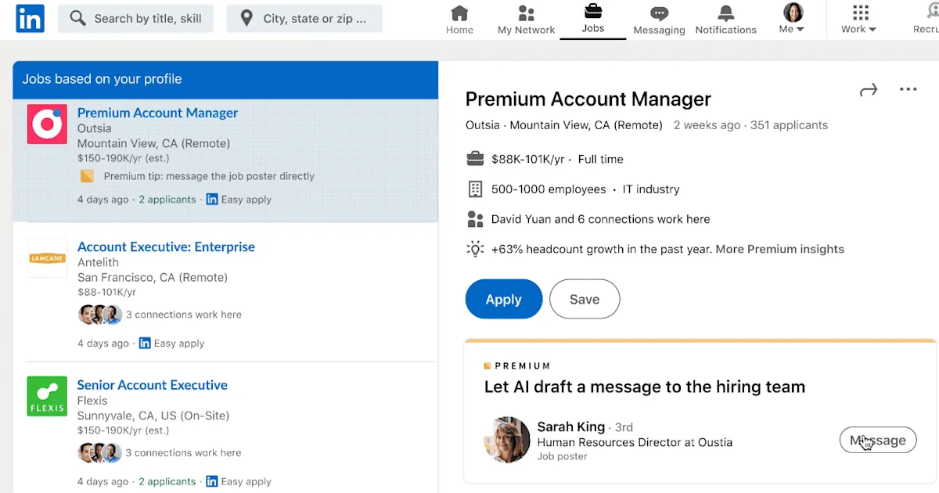The width and height of the screenshot is (939, 493).
Task: Save the Premium Account Manager job
Action: pyautogui.click(x=585, y=299)
